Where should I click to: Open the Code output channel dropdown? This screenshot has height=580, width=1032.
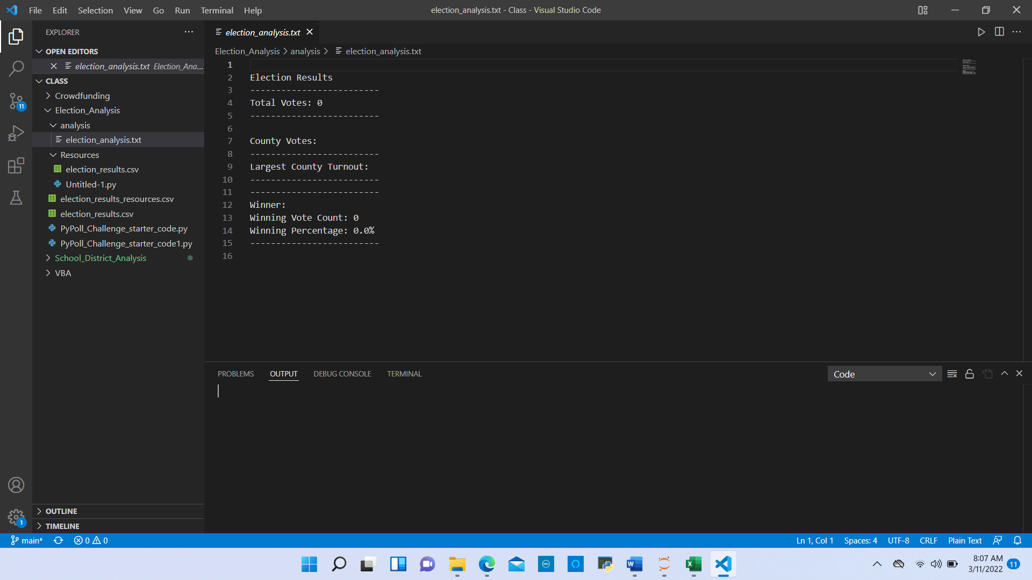[884, 374]
